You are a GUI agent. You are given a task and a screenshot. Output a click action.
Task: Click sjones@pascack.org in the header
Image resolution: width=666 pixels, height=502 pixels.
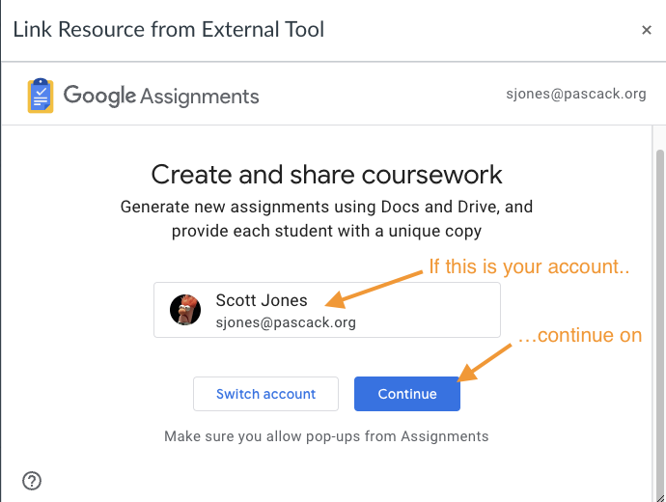click(576, 94)
